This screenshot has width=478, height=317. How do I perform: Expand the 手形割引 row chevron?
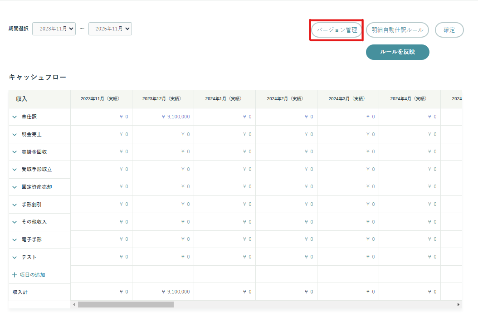click(x=15, y=205)
